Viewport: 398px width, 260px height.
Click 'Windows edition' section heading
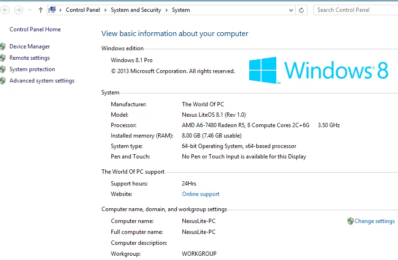(x=122, y=48)
